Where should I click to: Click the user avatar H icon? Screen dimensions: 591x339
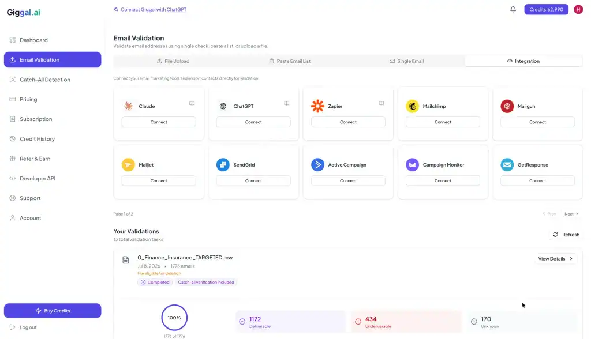[578, 9]
